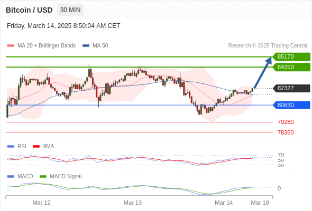Click the blue MACD legend swatch
This screenshot has height=211, width=312.
11,177
